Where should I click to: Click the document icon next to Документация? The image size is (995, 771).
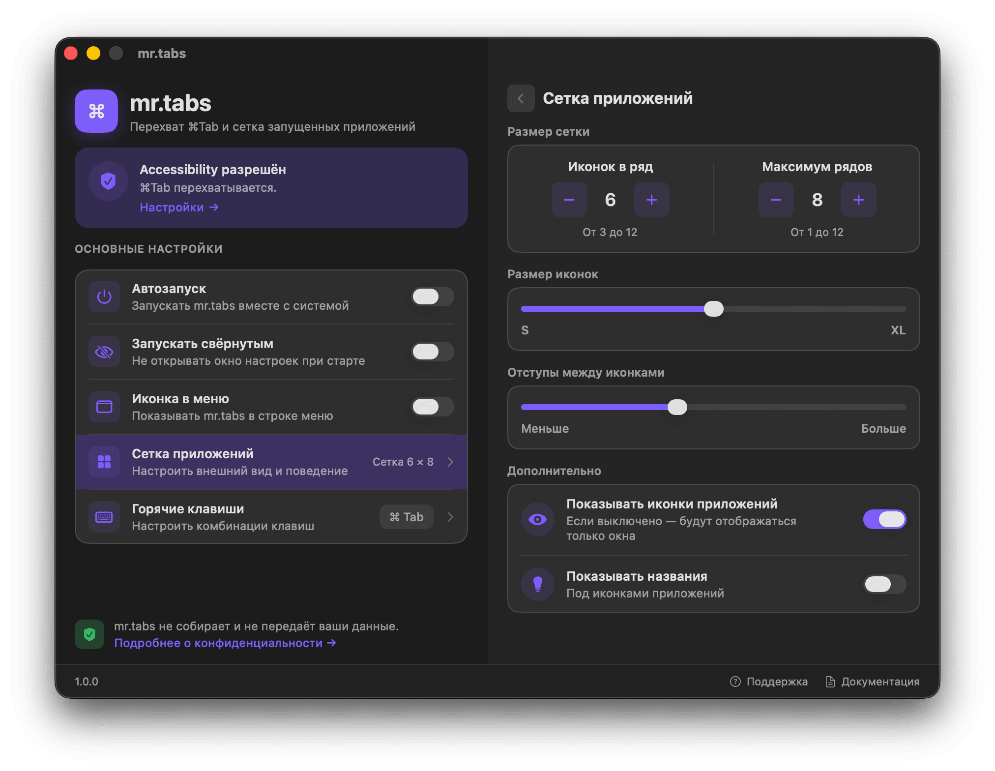[x=830, y=682]
